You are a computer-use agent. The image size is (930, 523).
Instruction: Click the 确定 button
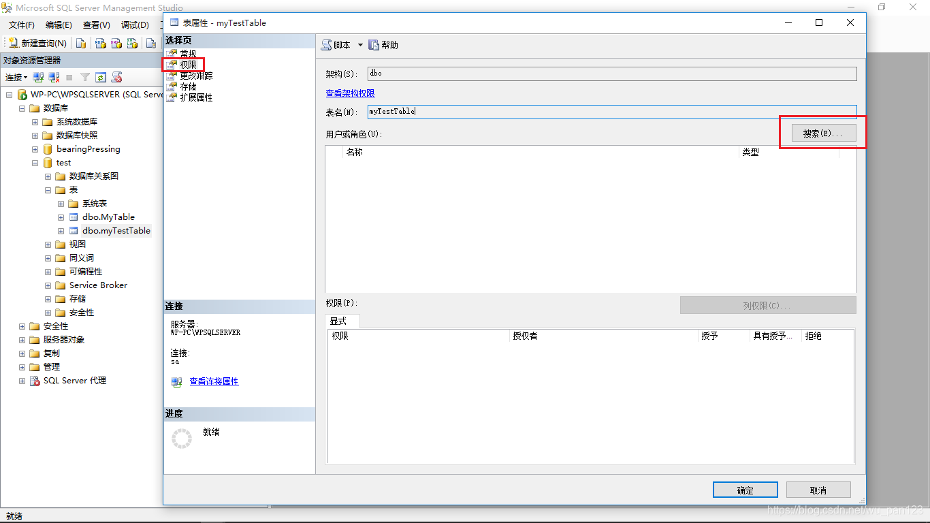coord(745,490)
